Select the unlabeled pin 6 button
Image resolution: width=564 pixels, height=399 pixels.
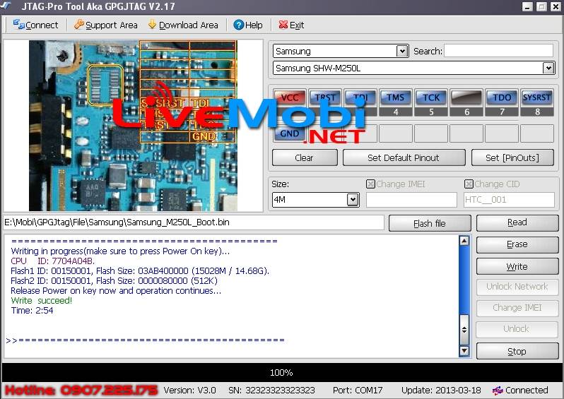coord(466,97)
